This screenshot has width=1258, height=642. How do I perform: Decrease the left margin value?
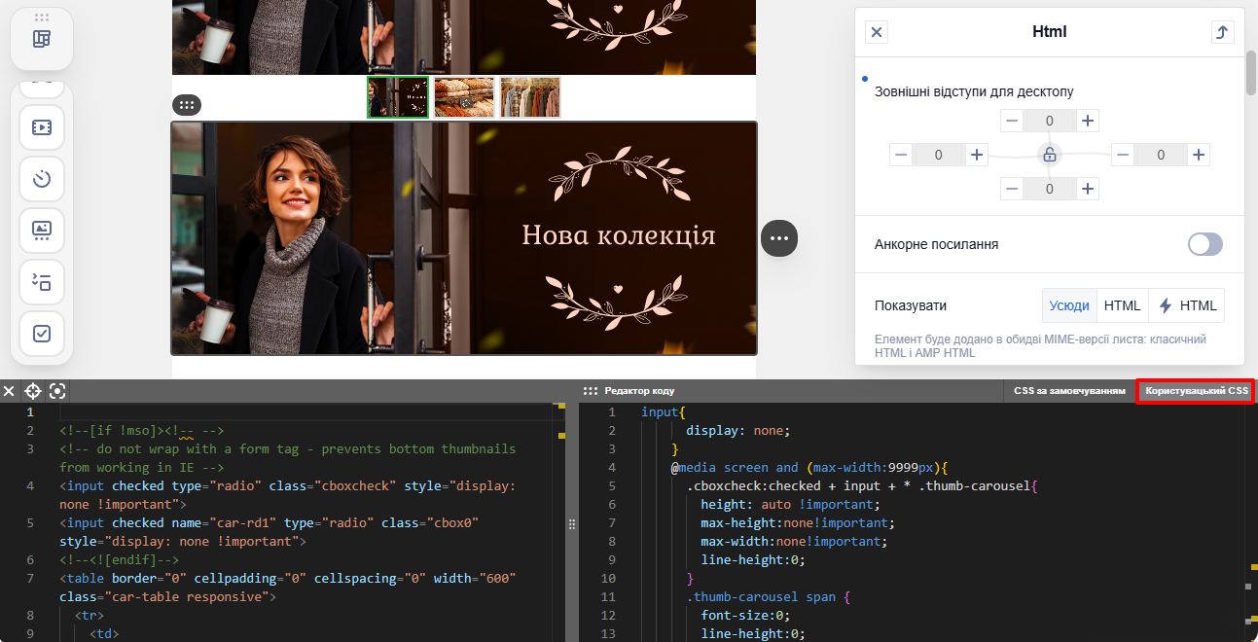(901, 155)
